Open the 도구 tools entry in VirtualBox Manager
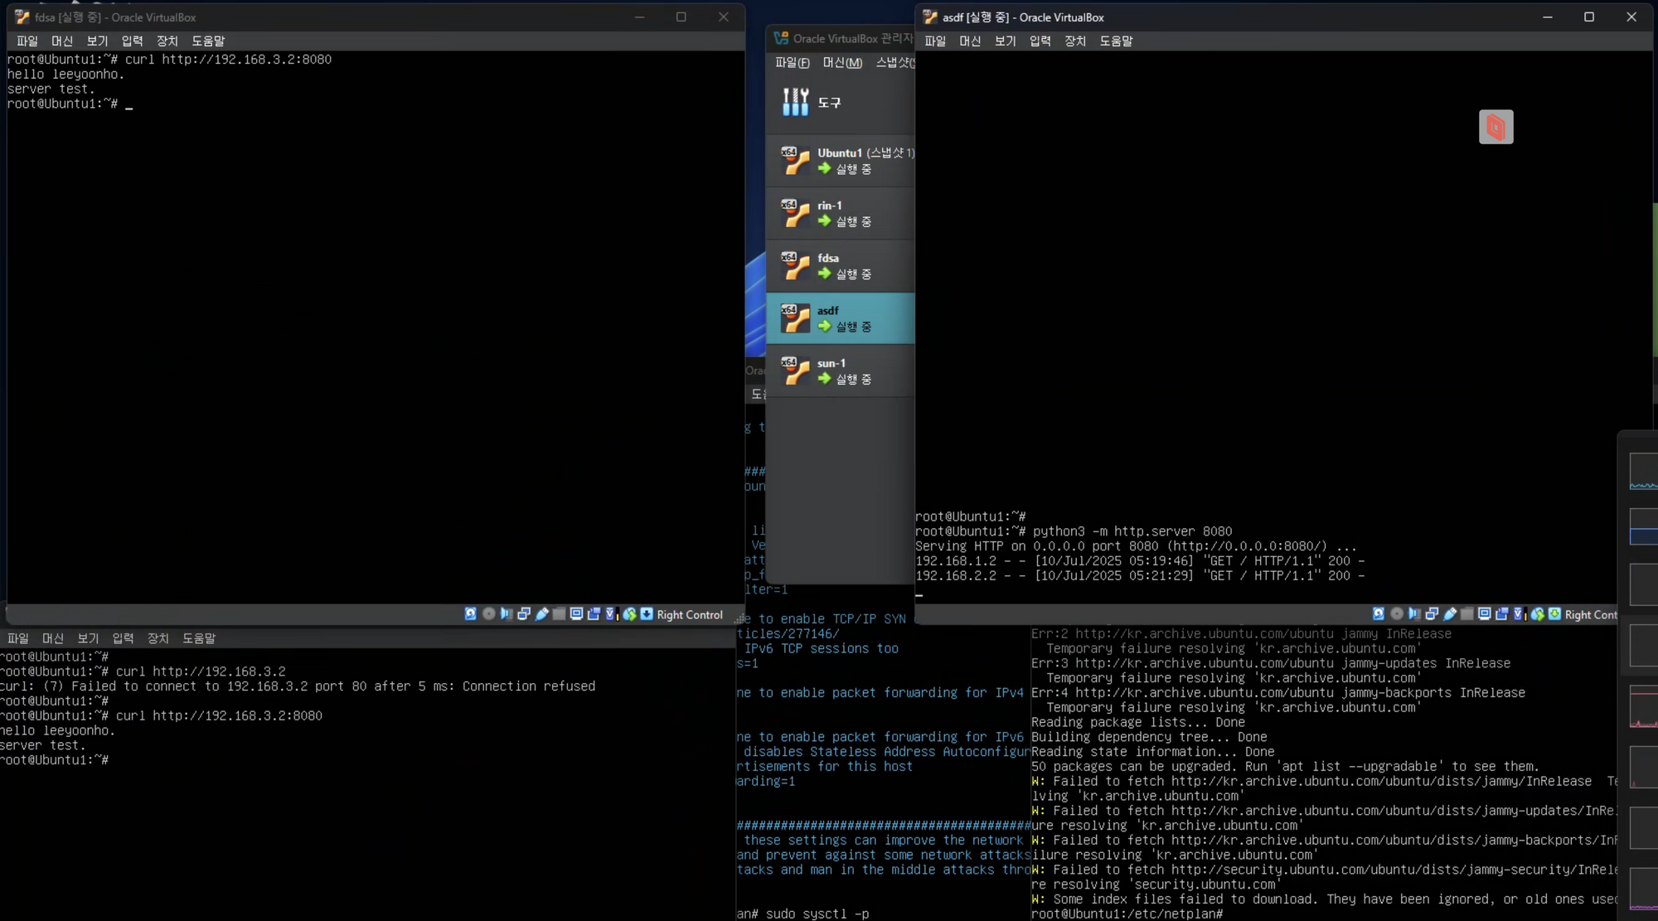This screenshot has width=1658, height=921. [829, 103]
